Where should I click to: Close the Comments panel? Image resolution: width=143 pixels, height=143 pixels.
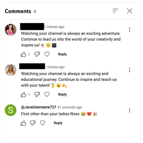pyautogui.click(x=129, y=11)
